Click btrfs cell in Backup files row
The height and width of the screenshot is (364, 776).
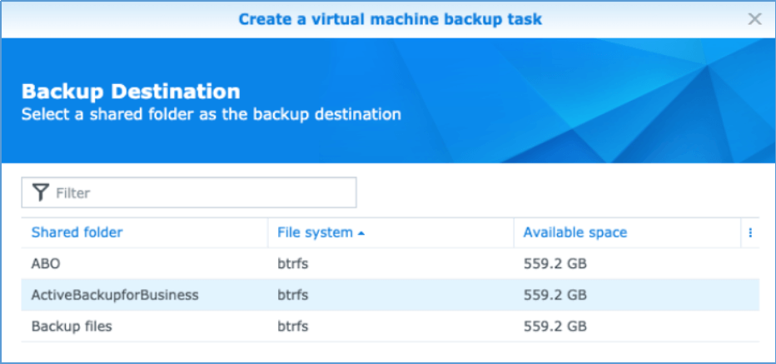(x=293, y=326)
